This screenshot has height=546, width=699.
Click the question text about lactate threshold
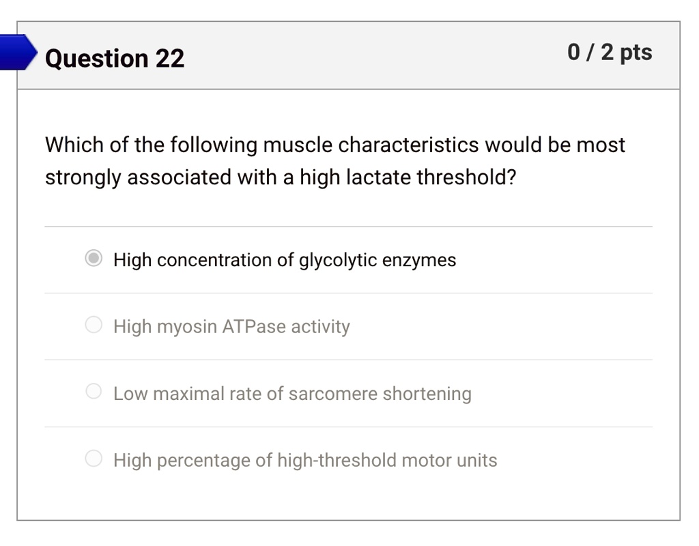(x=335, y=161)
